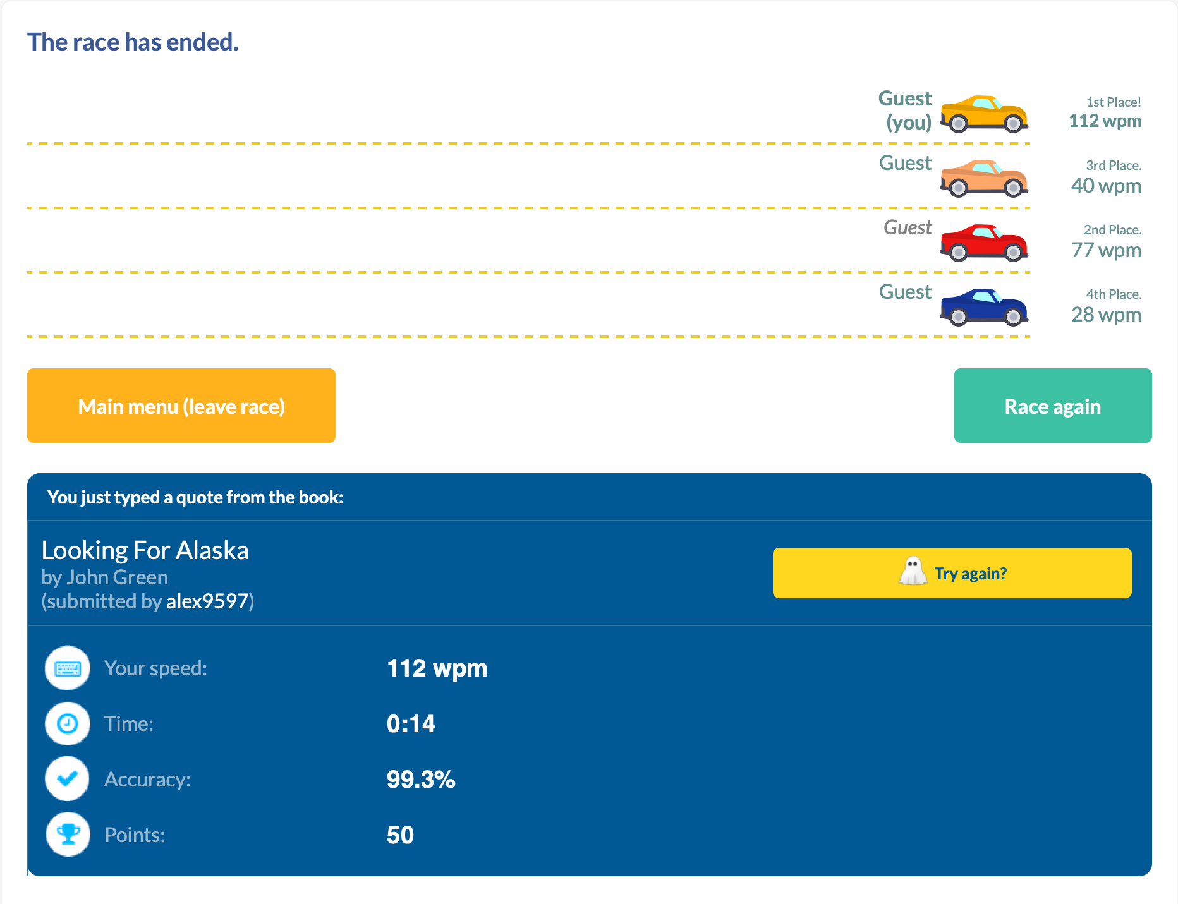Click the orange car in third place
Screen dimensions: 1178x904
(x=983, y=178)
